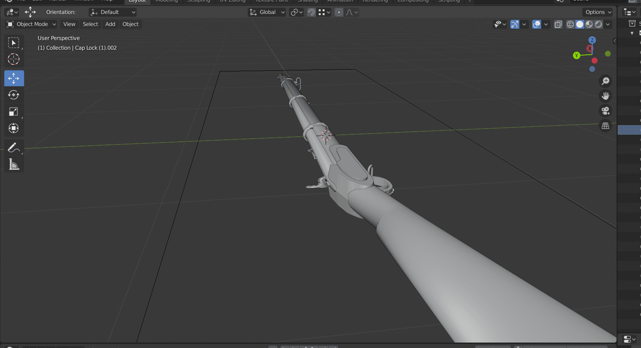Image resolution: width=641 pixels, height=348 pixels.
Task: Click the hand Pan view gizmo
Action: [x=606, y=96]
